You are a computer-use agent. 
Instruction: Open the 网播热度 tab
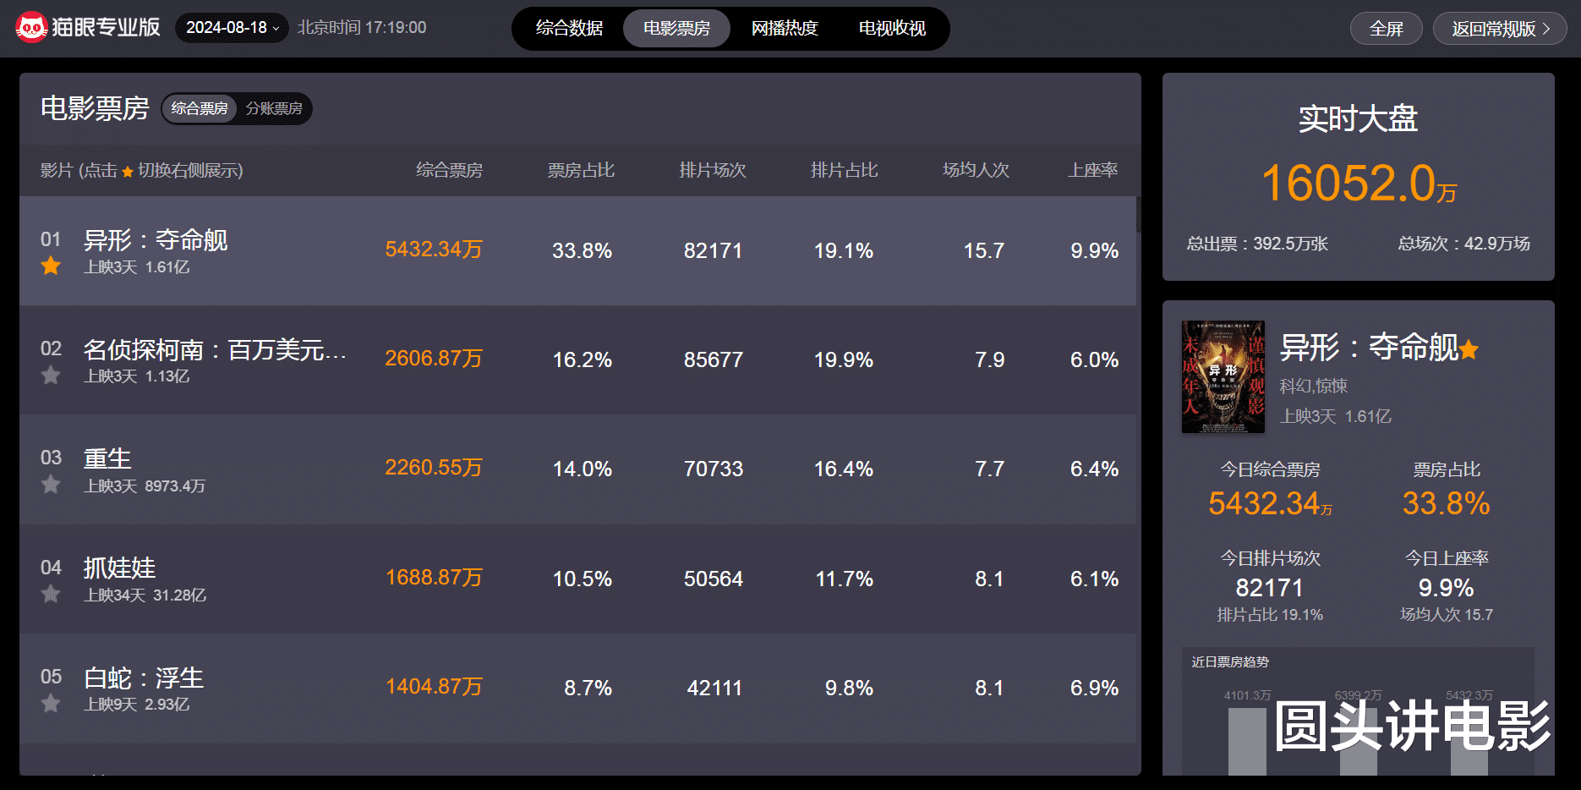tap(785, 29)
